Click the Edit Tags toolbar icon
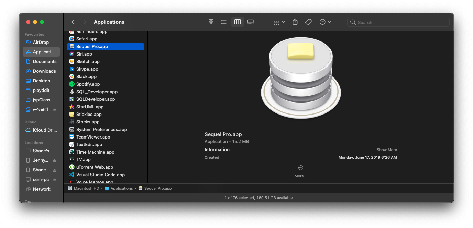This screenshot has height=228, width=473. [308, 22]
